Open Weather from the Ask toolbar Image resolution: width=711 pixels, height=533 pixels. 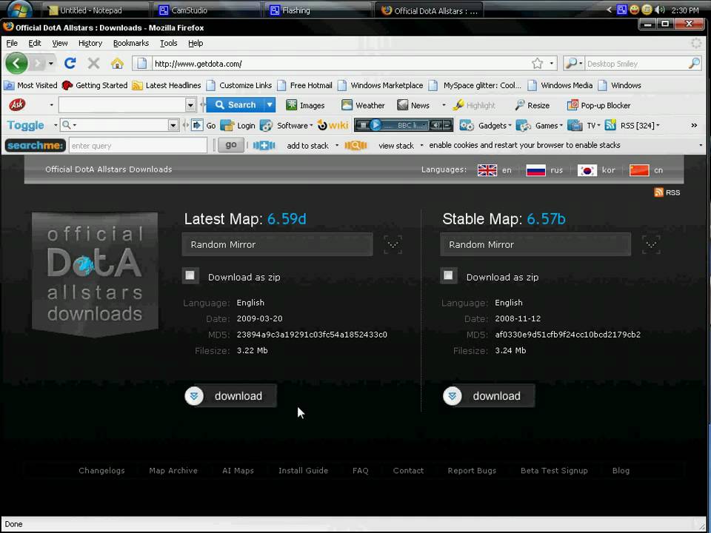pos(363,105)
